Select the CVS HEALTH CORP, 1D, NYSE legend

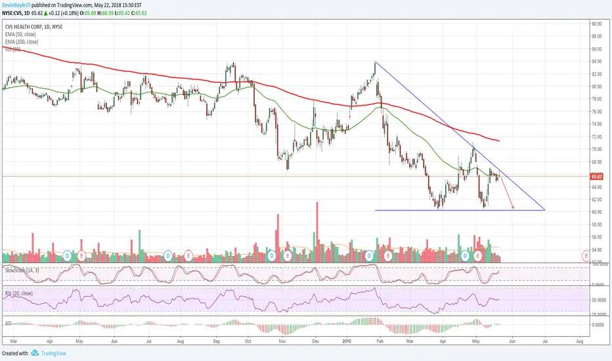coord(33,27)
